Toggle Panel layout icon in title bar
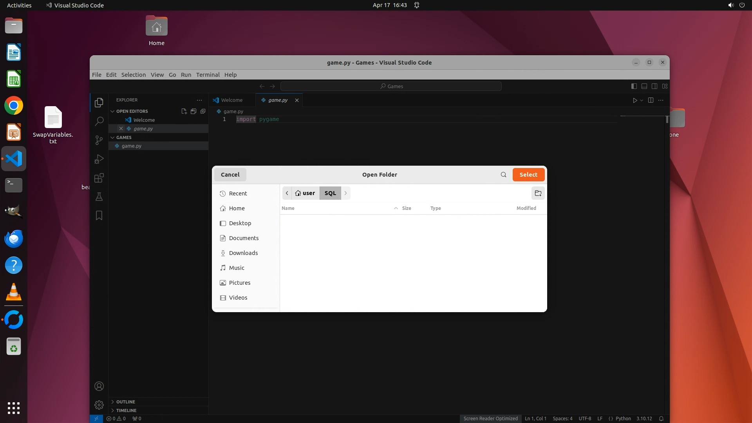This screenshot has width=752, height=423. (x=644, y=86)
